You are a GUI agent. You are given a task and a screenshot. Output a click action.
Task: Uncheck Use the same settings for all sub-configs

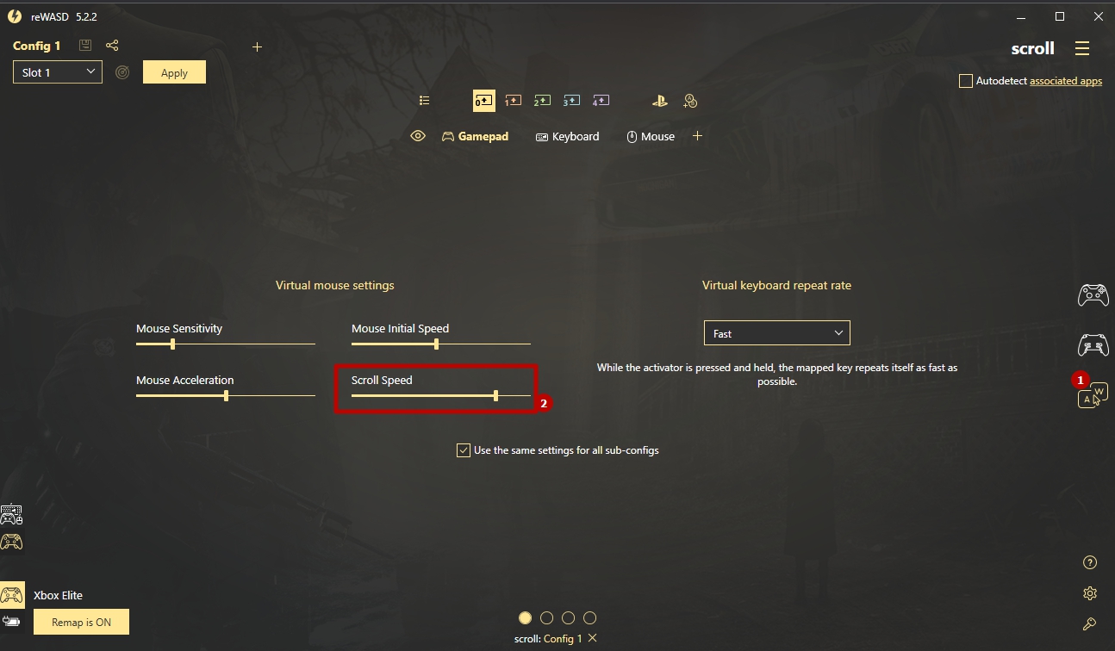click(x=464, y=450)
